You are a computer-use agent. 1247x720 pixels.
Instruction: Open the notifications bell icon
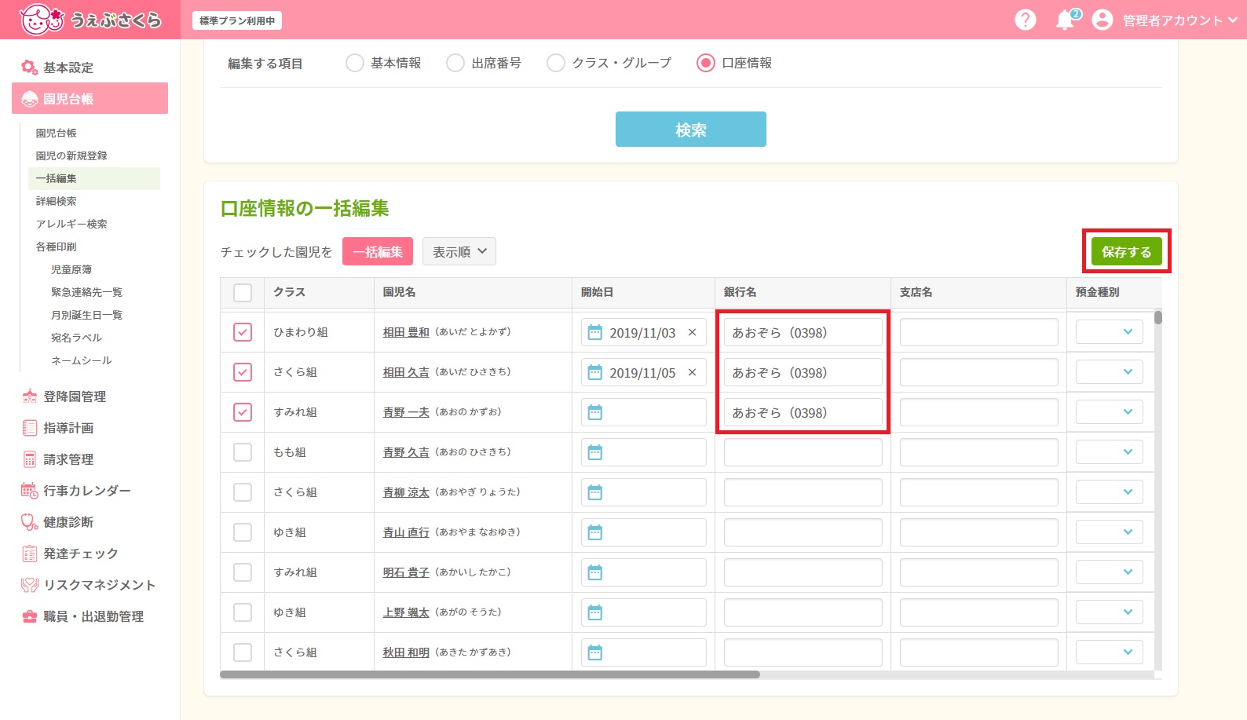click(x=1066, y=20)
